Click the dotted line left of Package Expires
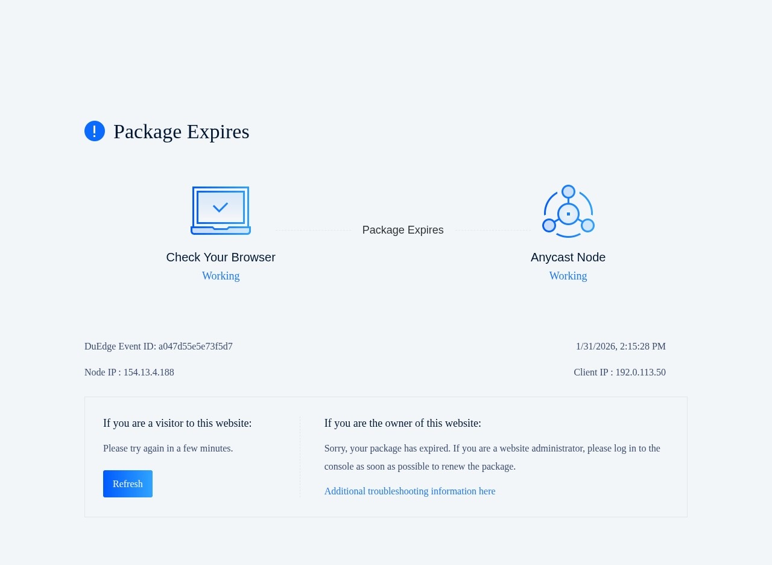 [313, 230]
